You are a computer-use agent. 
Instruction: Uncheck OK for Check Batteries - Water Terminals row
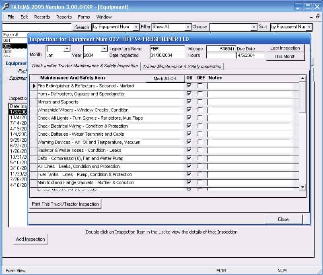point(189,134)
